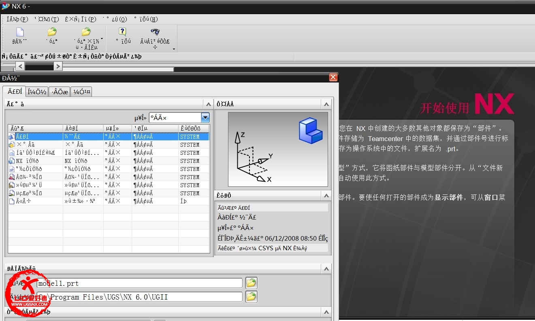Click the CSYS preview thumbnail image
535x321 pixels.
pyautogui.click(x=278, y=149)
